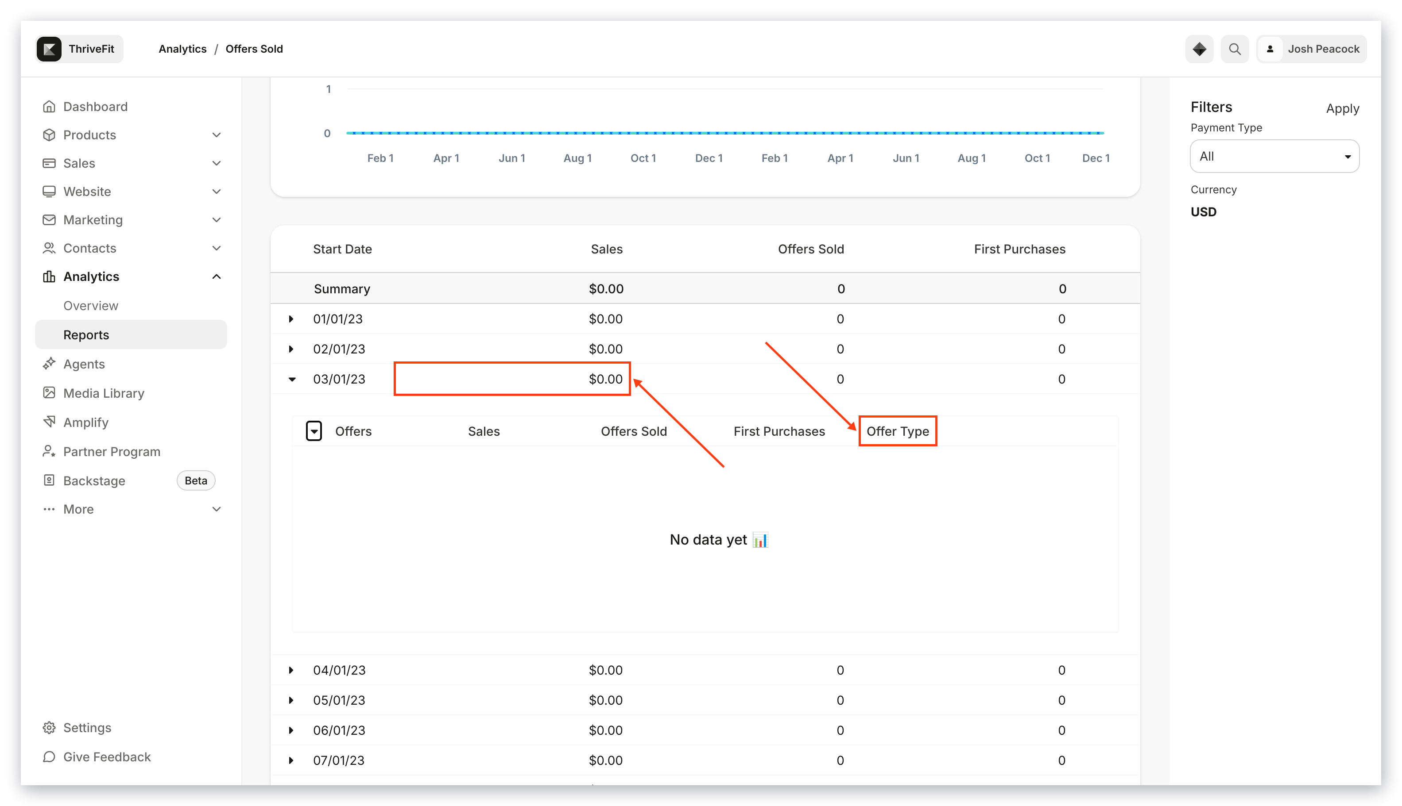Click Apply in Filters panel
This screenshot has height=806, width=1402.
pyautogui.click(x=1342, y=108)
